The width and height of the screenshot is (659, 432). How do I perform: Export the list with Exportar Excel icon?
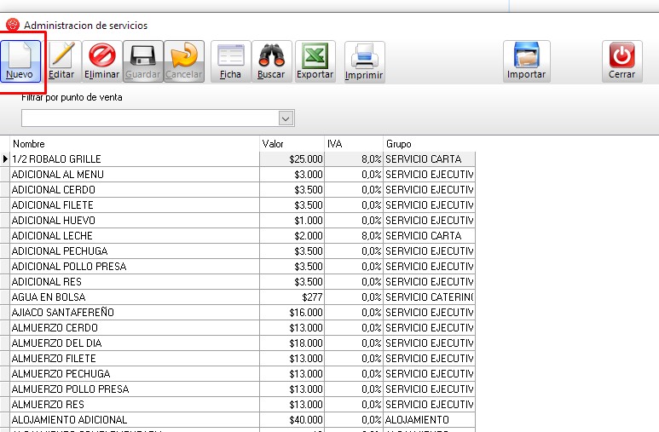tap(315, 60)
